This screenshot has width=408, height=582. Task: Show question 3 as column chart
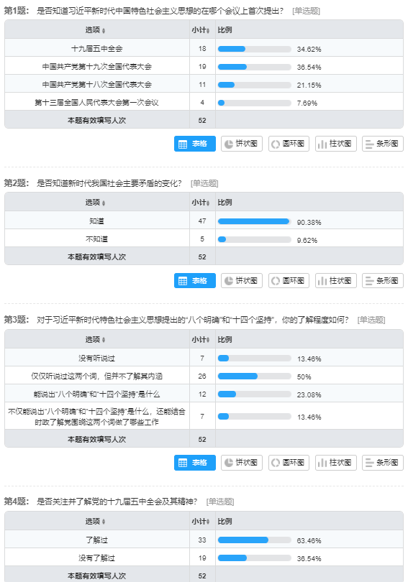click(335, 463)
